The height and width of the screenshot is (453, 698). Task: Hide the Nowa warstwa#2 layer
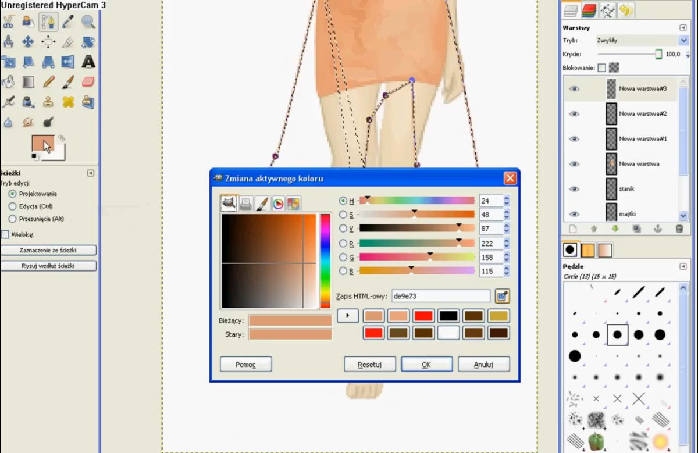574,114
